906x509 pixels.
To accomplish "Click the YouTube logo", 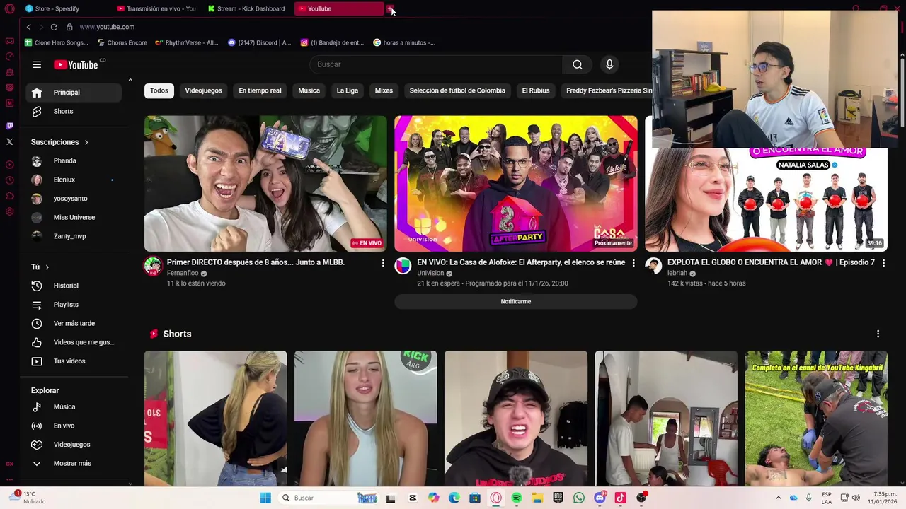I will (x=76, y=64).
